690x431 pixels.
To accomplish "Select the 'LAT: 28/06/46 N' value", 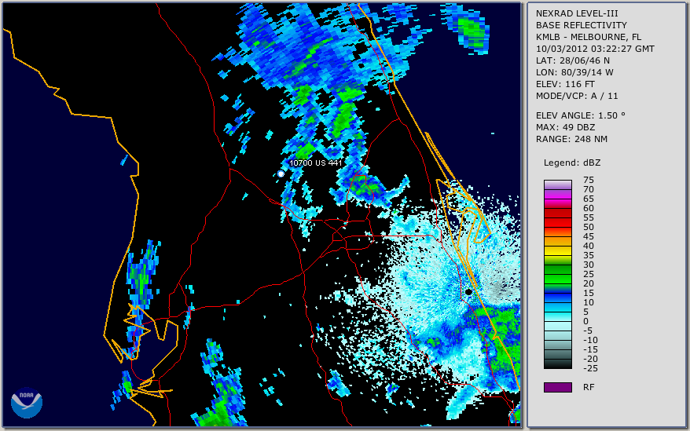I will point(572,60).
